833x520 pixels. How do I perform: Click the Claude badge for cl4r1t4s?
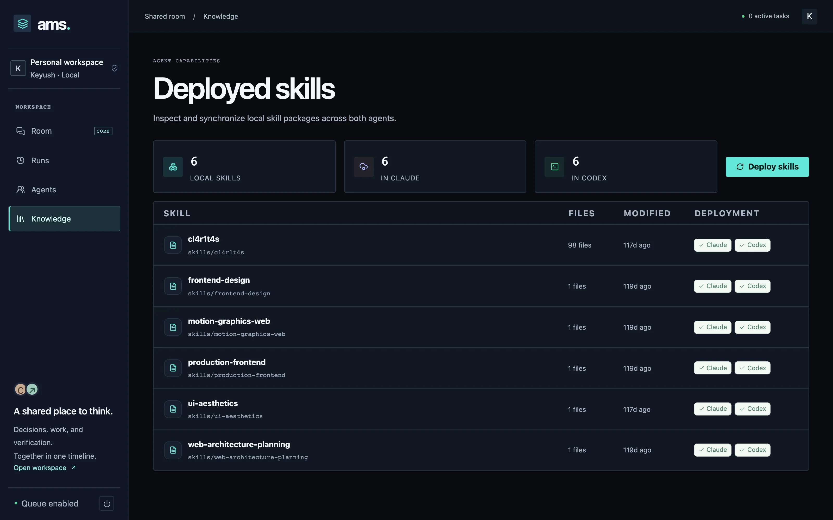712,245
